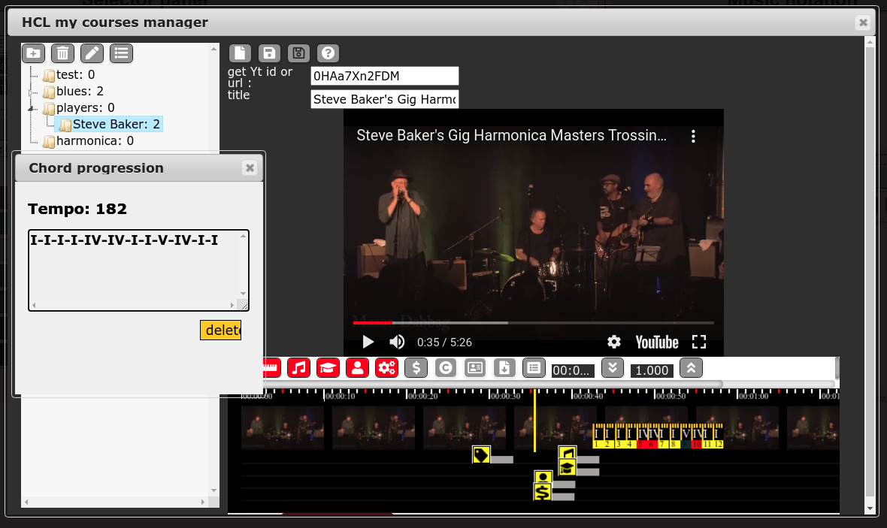Toggle fullscreen on the video player
The height and width of the screenshot is (528, 887).
(x=699, y=342)
